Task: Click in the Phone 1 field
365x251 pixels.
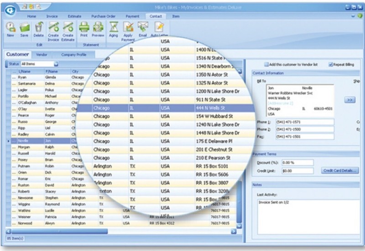Action: click(x=305, y=122)
